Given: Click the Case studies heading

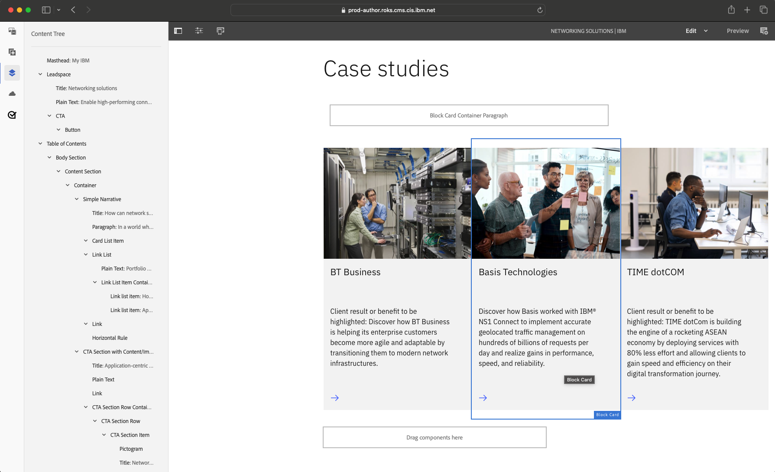Looking at the screenshot, I should pos(386,69).
